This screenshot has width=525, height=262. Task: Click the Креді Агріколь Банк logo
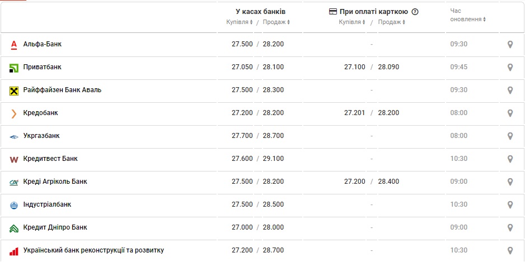(14, 182)
